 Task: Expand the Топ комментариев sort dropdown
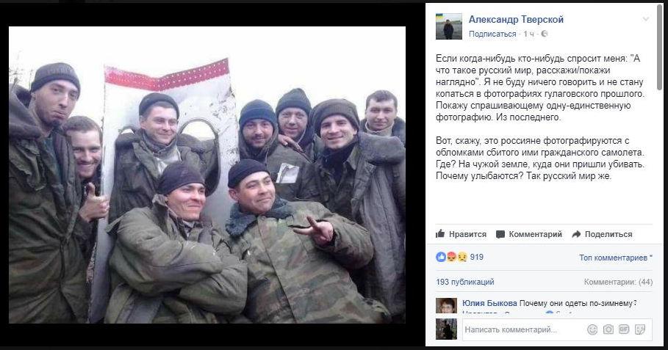(x=616, y=258)
